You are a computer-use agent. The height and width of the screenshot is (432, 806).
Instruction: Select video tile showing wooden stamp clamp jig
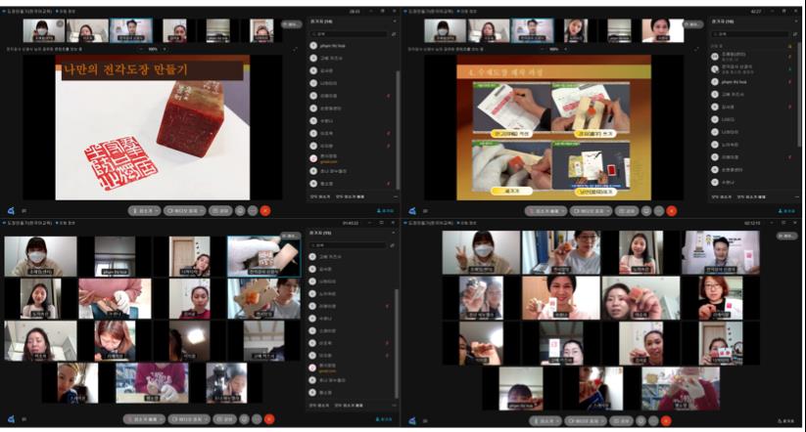click(263, 299)
